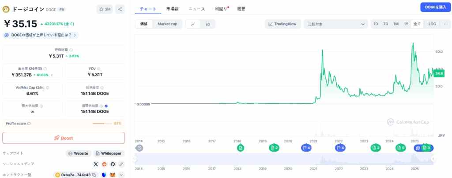Screen dimensions: 452x178
Task: Click the 34.8 current price label
Action: (439, 73)
